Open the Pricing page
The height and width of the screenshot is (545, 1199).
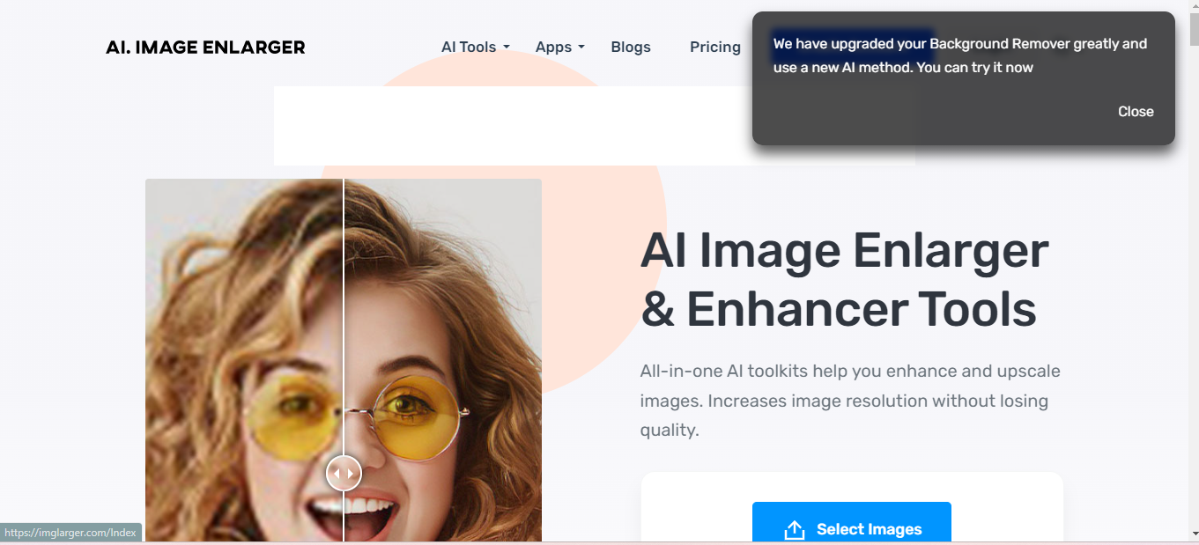(715, 48)
